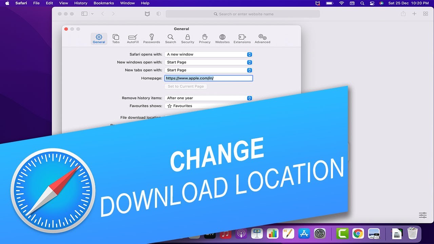Open the Tabs preferences pane

(x=116, y=39)
